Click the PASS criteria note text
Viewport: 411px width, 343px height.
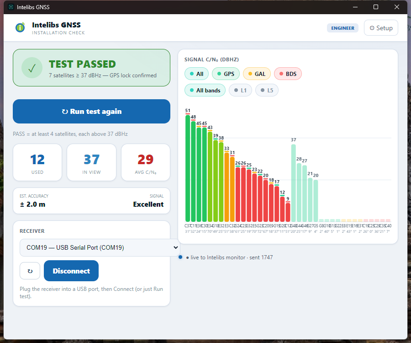70,134
